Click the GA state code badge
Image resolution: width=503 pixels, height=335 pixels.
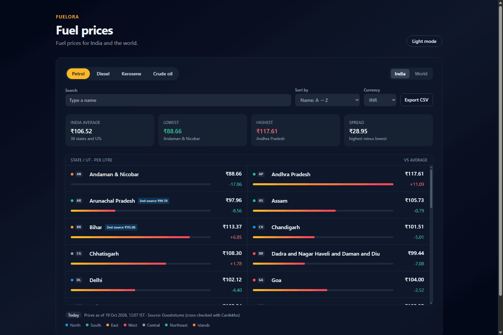[x=261, y=280]
